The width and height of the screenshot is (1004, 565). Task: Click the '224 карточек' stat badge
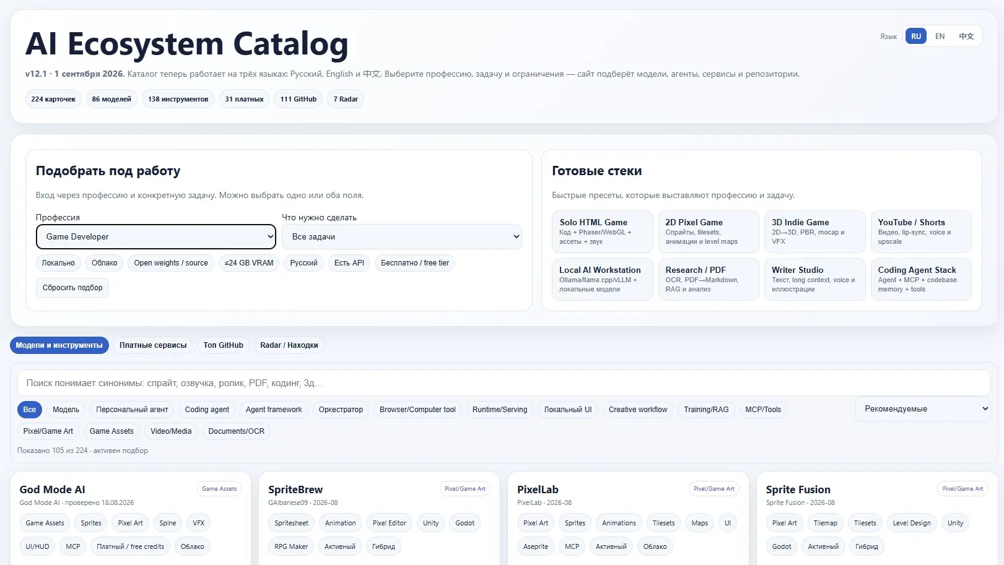53,99
